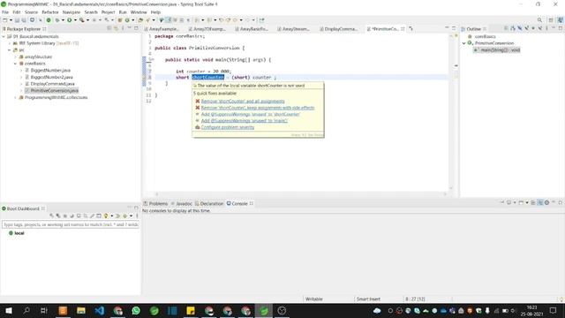Toggle Link with Editor in Package Explorer
This screenshot has height=318, width=565.
[x=116, y=28]
